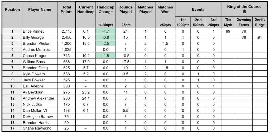The image size is (270, 134).
Task: Select Andres Morales total points 1,025
Action: 66,49
